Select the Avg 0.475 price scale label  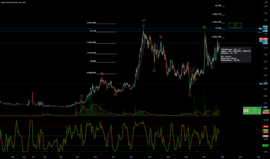click(x=263, y=84)
